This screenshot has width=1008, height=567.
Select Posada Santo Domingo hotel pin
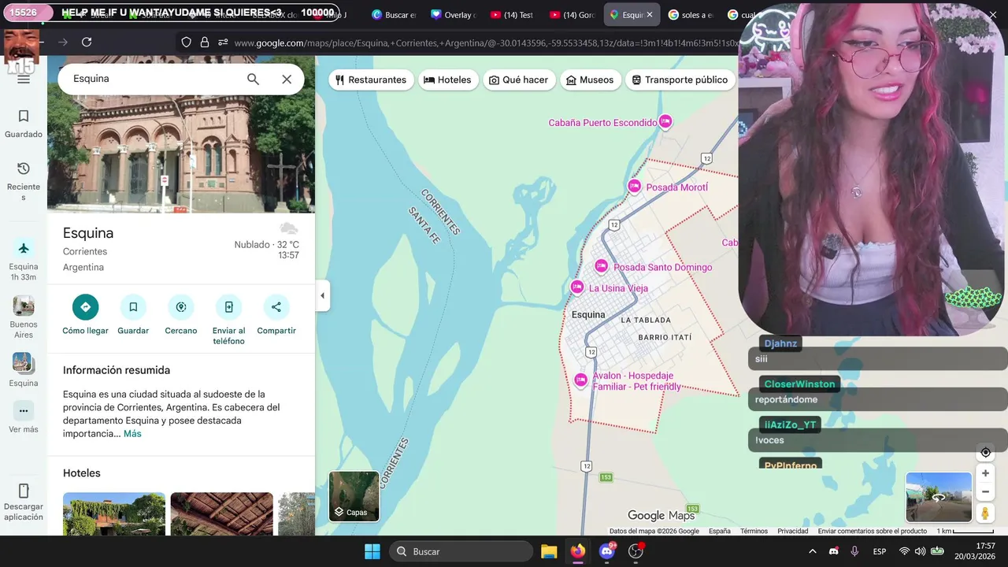click(x=602, y=266)
